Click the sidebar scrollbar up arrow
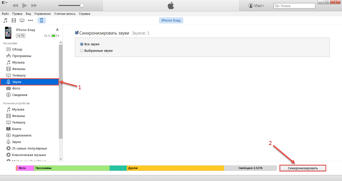Image resolution: width=342 pixels, height=181 pixels. (x=61, y=43)
